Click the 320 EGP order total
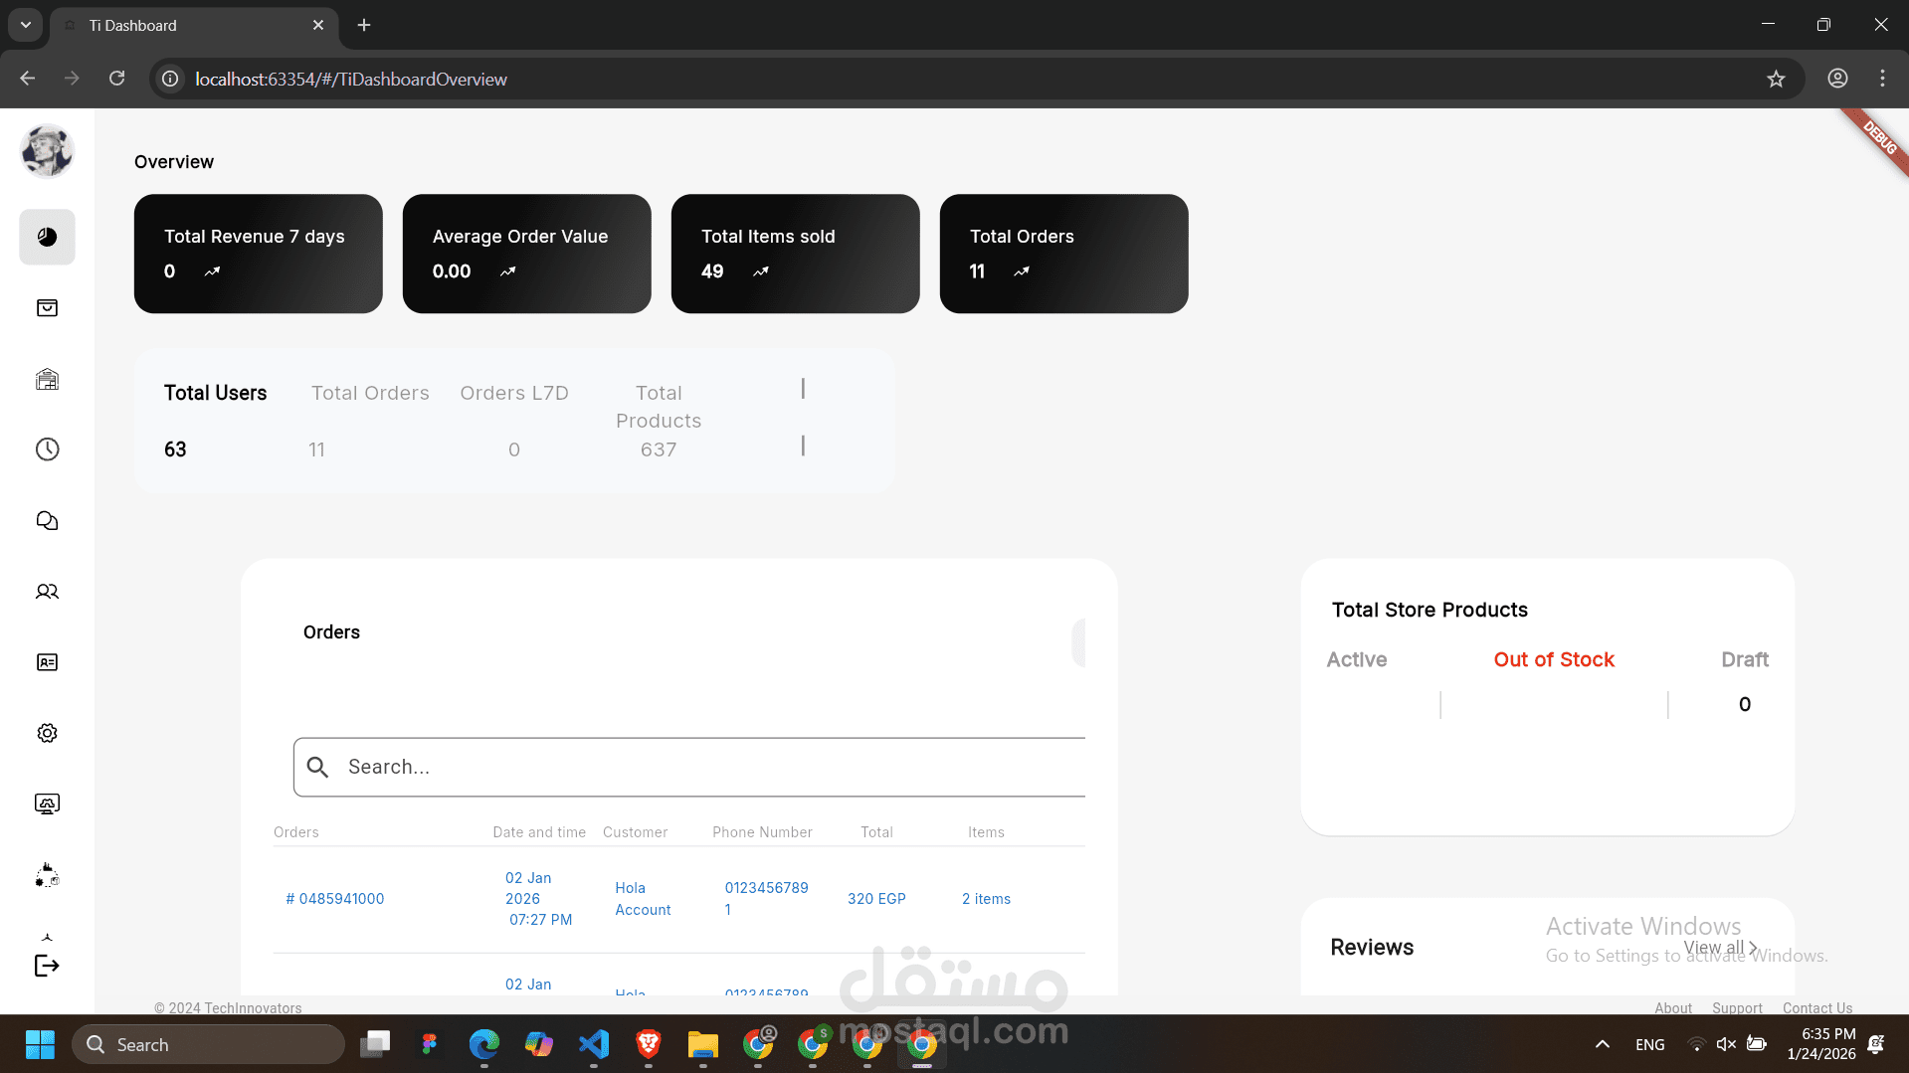The image size is (1909, 1073). click(x=876, y=899)
